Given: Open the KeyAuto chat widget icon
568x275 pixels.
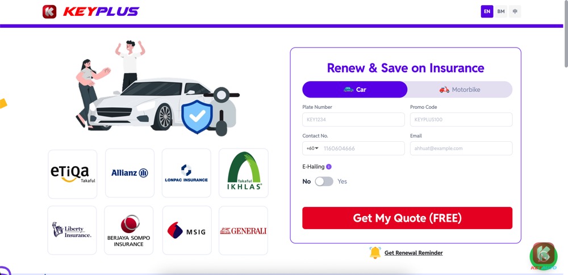Looking at the screenshot, I should coord(544,255).
